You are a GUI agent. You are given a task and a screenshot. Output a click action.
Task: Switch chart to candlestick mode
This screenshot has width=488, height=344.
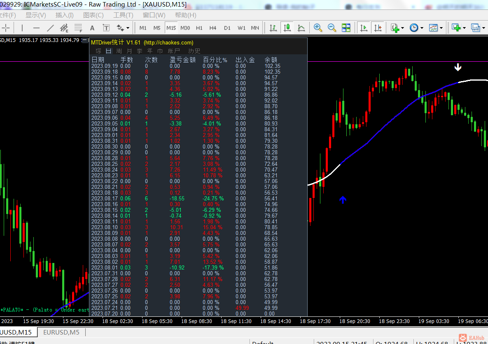click(287, 28)
